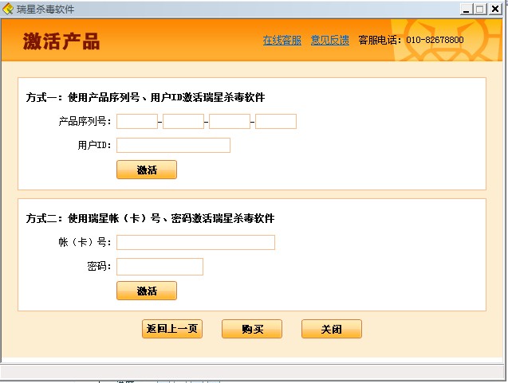
Task: Minimize the 瑞星杀毒软件 window
Action: click(x=467, y=9)
